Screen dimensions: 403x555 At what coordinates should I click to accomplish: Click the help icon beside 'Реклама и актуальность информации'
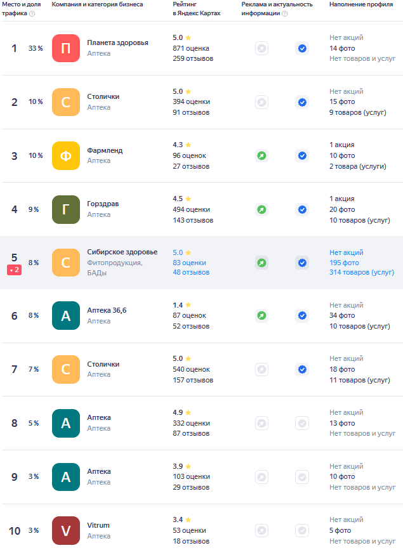click(284, 13)
